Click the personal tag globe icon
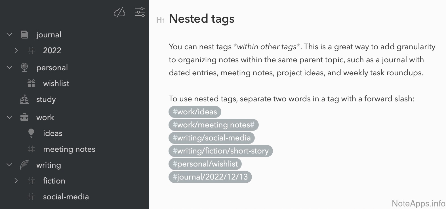446x209 pixels. tap(24, 67)
